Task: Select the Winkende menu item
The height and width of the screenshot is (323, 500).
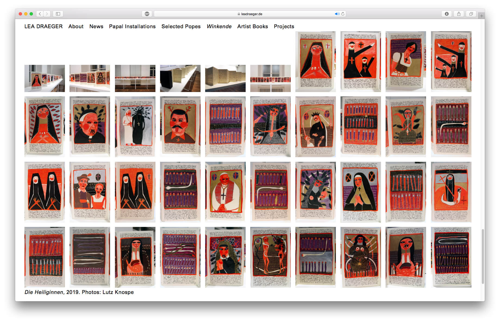Action: [x=219, y=26]
